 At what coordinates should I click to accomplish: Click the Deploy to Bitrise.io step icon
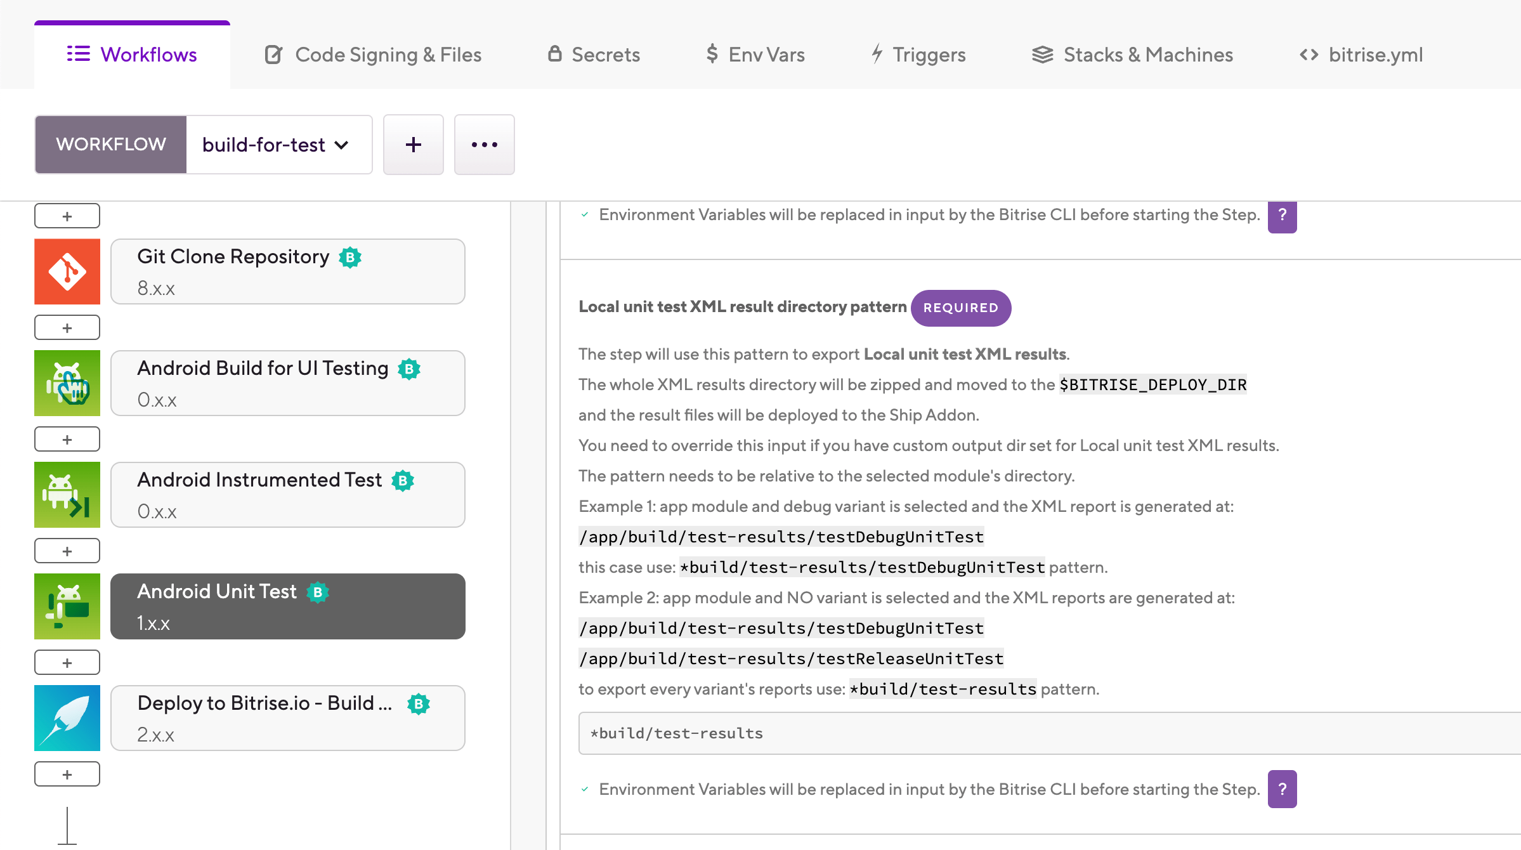coord(67,718)
